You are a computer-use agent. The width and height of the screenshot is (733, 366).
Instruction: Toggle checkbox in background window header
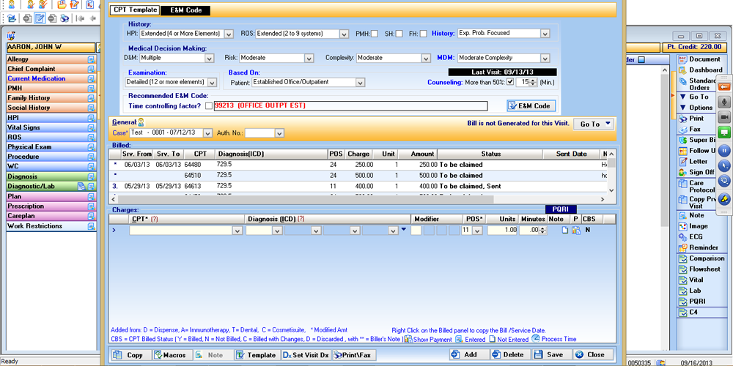(642, 59)
